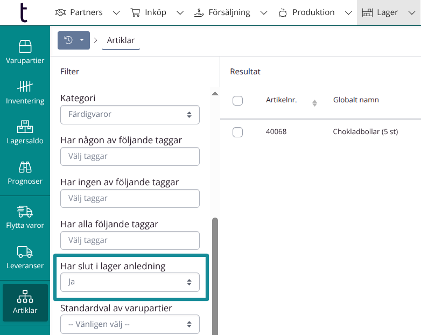Open the Kategori Färdigvaror dropdown

[130, 115]
